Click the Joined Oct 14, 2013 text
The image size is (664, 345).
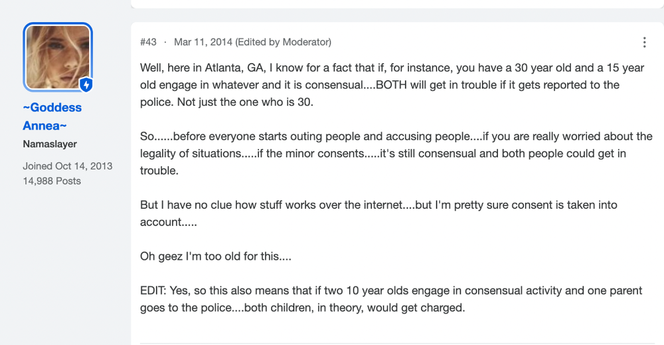(68, 166)
